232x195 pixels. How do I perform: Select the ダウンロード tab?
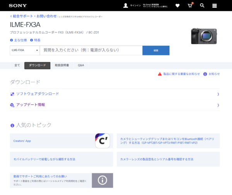37,66
